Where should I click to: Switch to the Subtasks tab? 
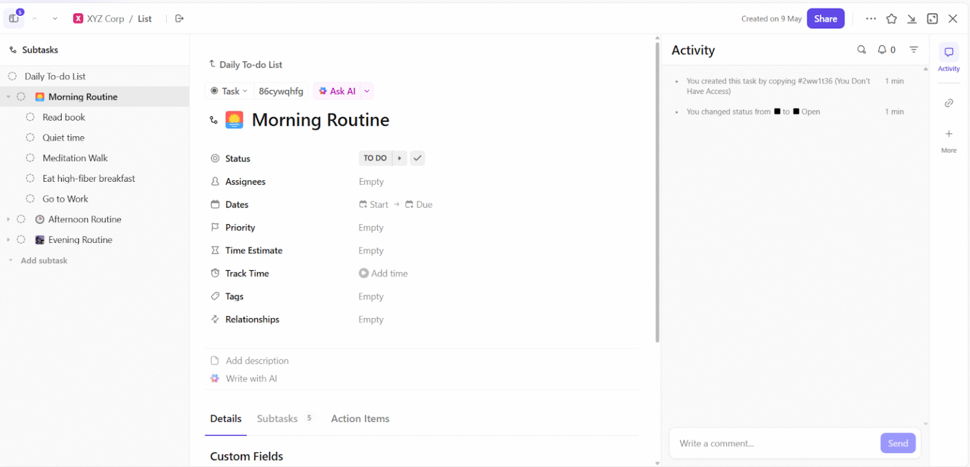pyautogui.click(x=277, y=418)
